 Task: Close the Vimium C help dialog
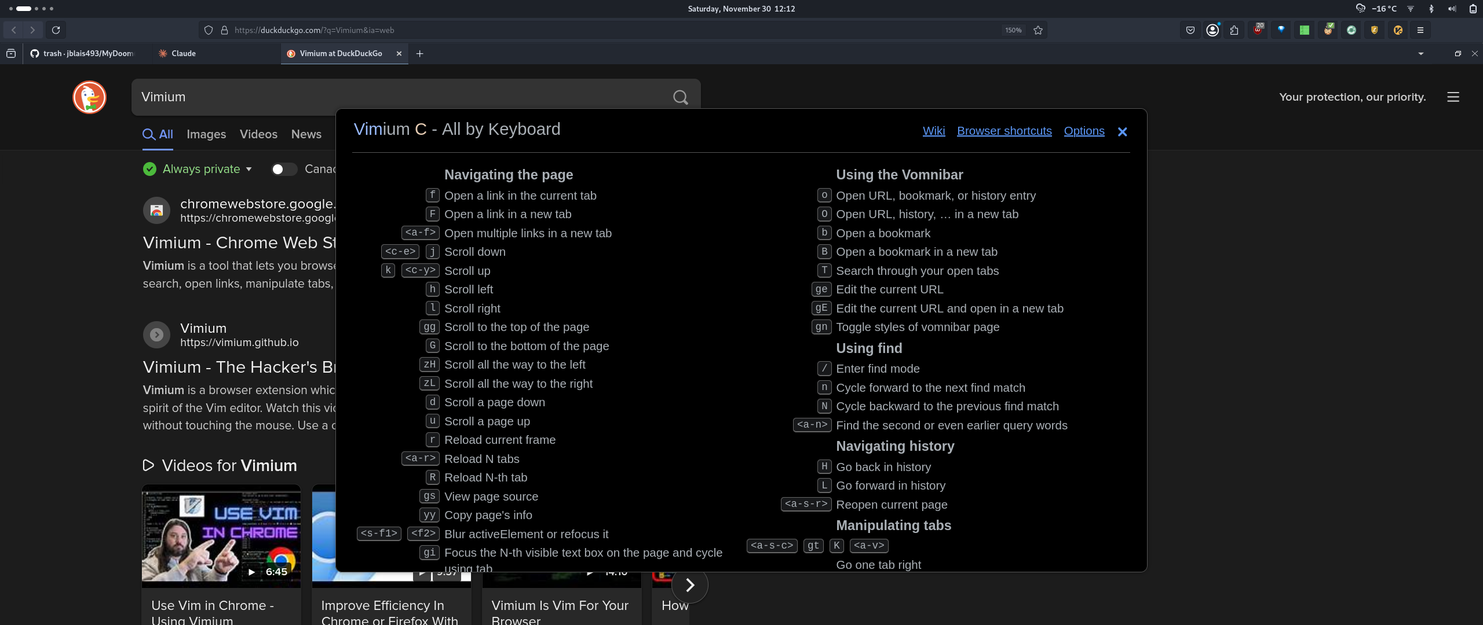tap(1122, 132)
